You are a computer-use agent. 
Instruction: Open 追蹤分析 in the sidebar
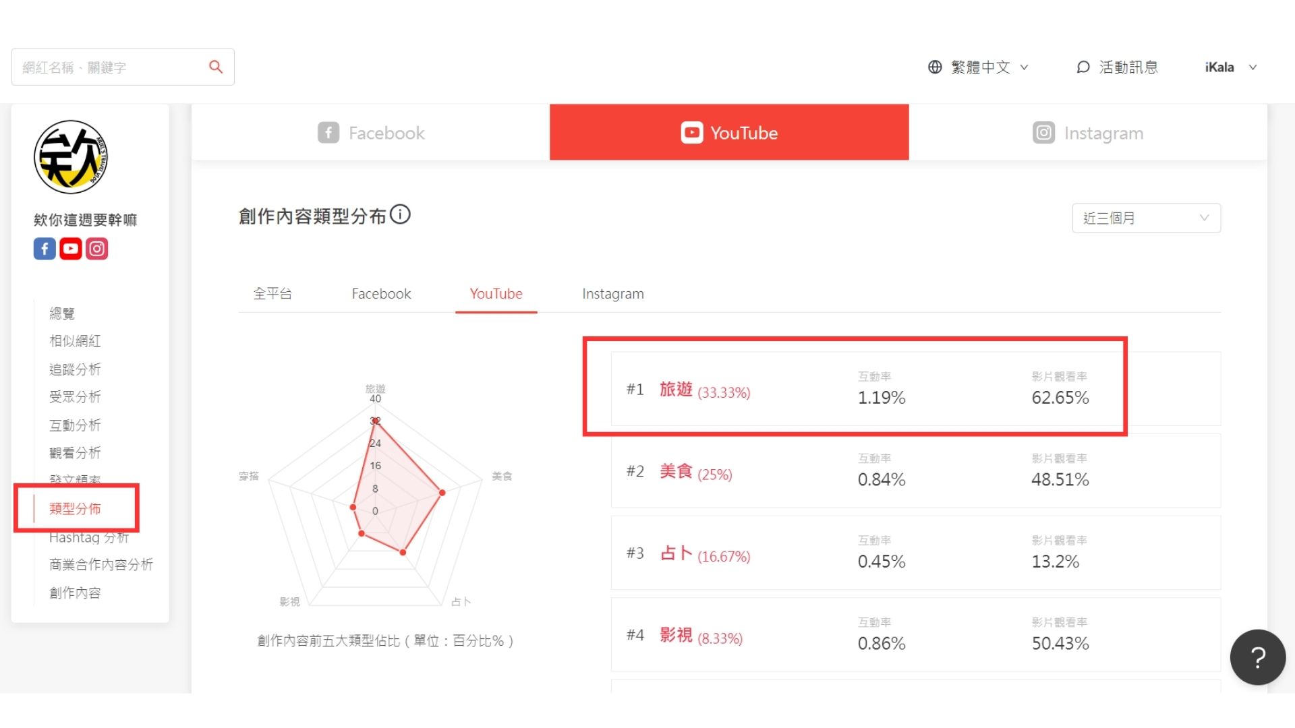75,369
